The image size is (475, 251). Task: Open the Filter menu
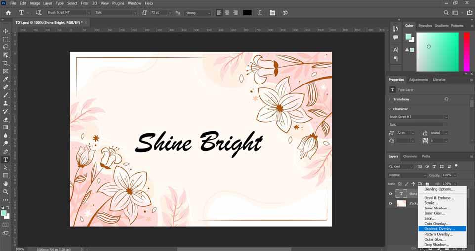click(85, 3)
